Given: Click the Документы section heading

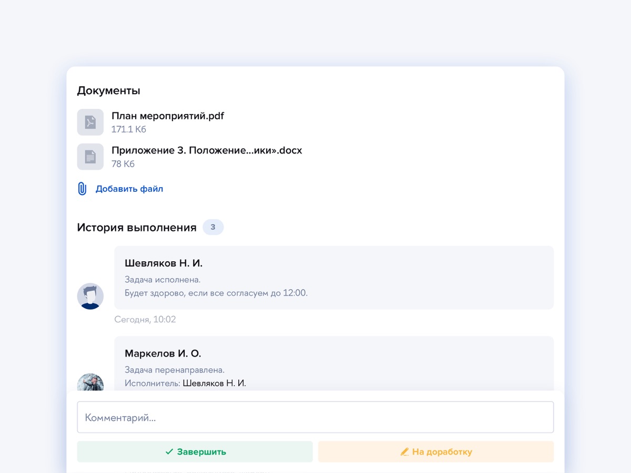Looking at the screenshot, I should click(109, 90).
